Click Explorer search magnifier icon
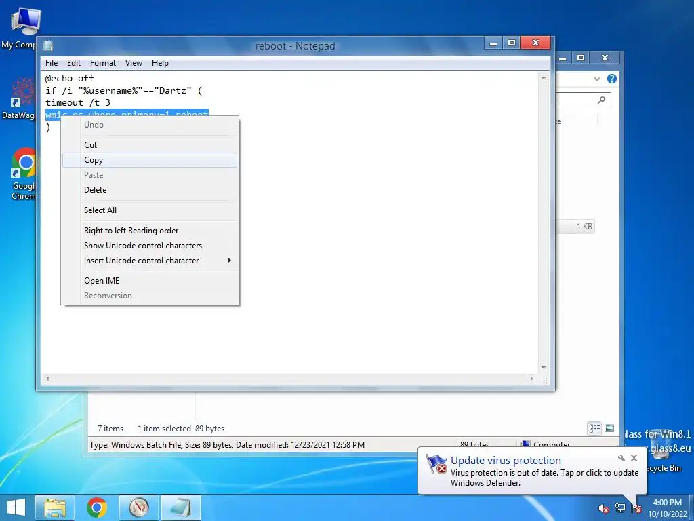The width and height of the screenshot is (694, 521). pyautogui.click(x=601, y=100)
